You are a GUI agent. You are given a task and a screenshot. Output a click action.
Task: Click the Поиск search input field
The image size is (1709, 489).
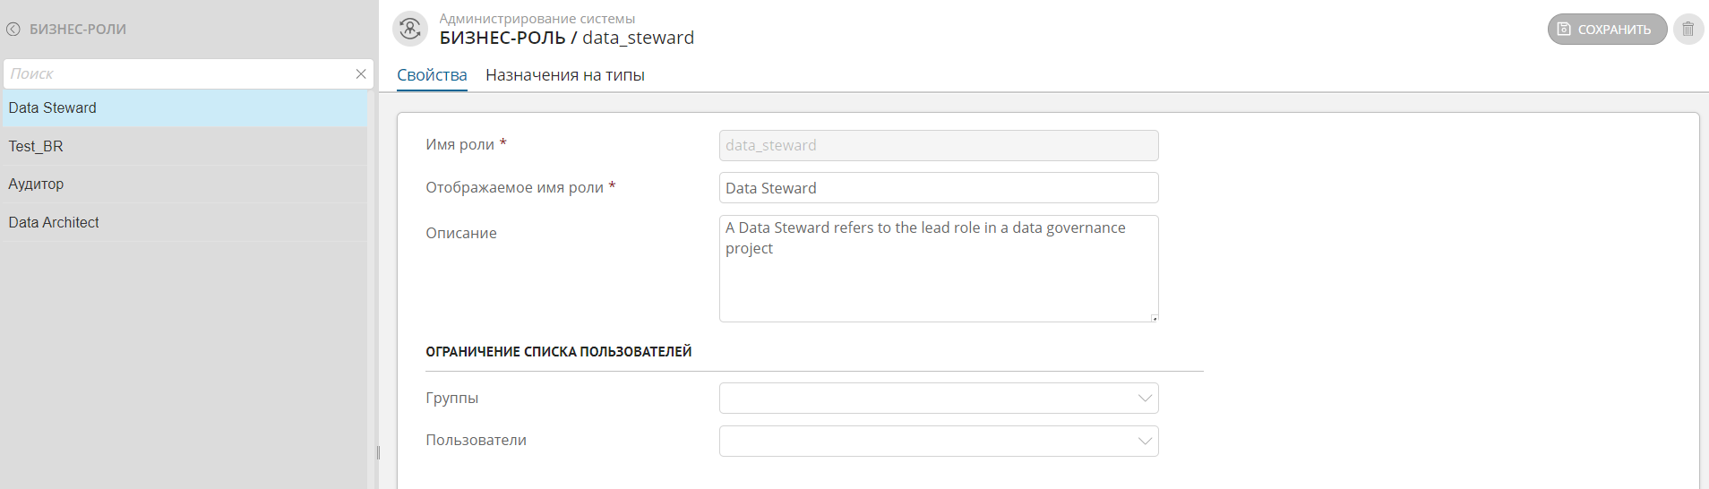179,74
